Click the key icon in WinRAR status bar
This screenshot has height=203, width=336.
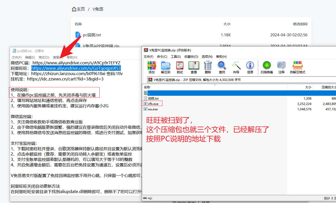(x=150, y=198)
